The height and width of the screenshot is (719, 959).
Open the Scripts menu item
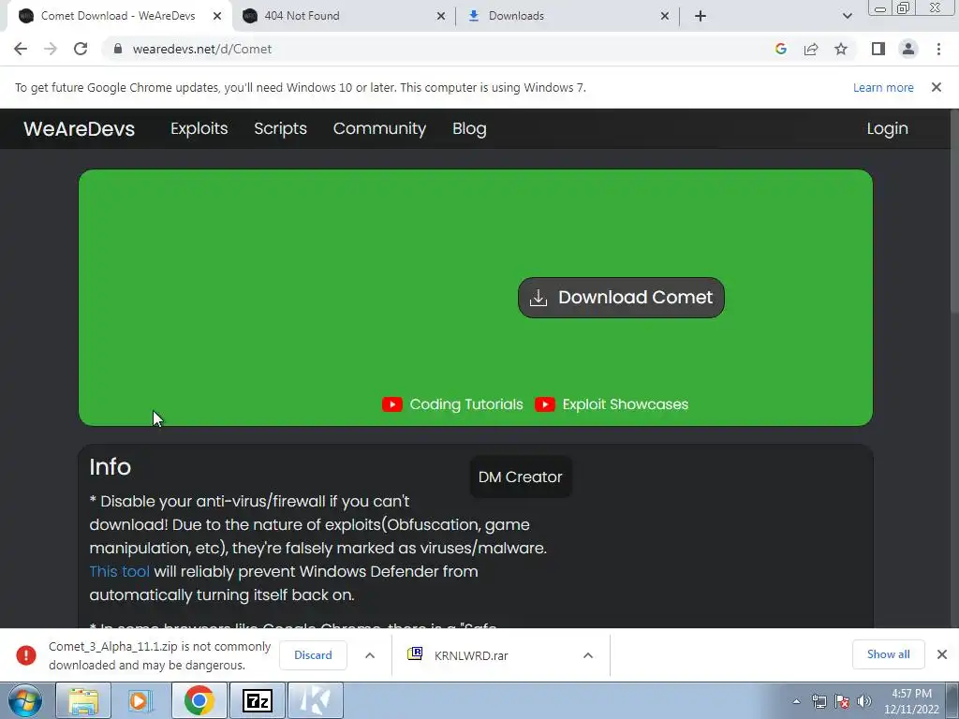[x=280, y=128]
